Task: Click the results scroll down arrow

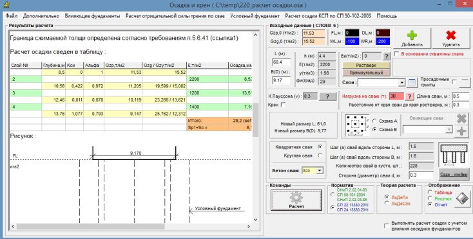Action: point(255,220)
